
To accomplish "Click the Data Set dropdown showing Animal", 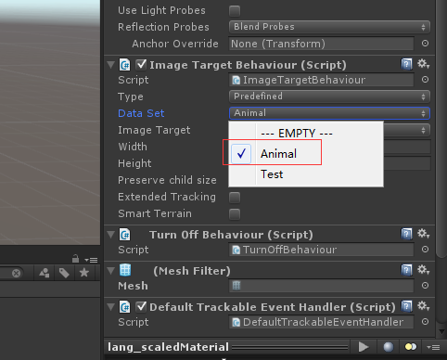I will [329, 113].
